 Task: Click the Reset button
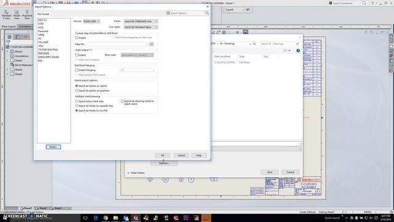pyautogui.click(x=54, y=147)
